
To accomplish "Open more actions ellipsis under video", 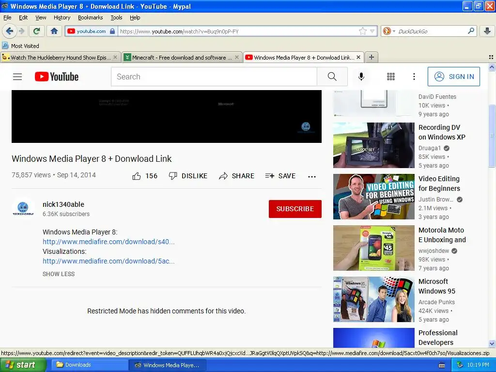I will 312,176.
